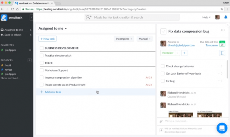
Task: Open the piedpiper favorite in sidebar
Action: click(10, 50)
